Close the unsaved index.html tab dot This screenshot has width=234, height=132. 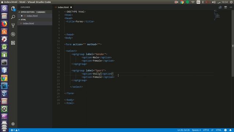point(71,7)
